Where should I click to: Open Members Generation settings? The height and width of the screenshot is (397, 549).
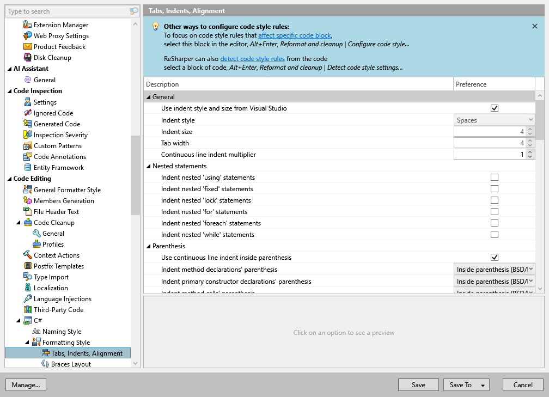pos(60,200)
